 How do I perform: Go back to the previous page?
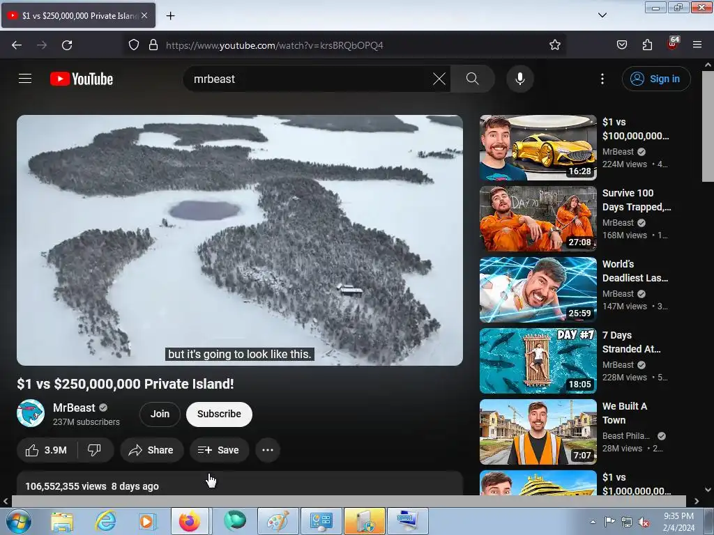(x=17, y=45)
